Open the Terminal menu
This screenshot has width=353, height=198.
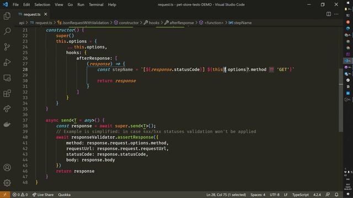(x=96, y=4)
